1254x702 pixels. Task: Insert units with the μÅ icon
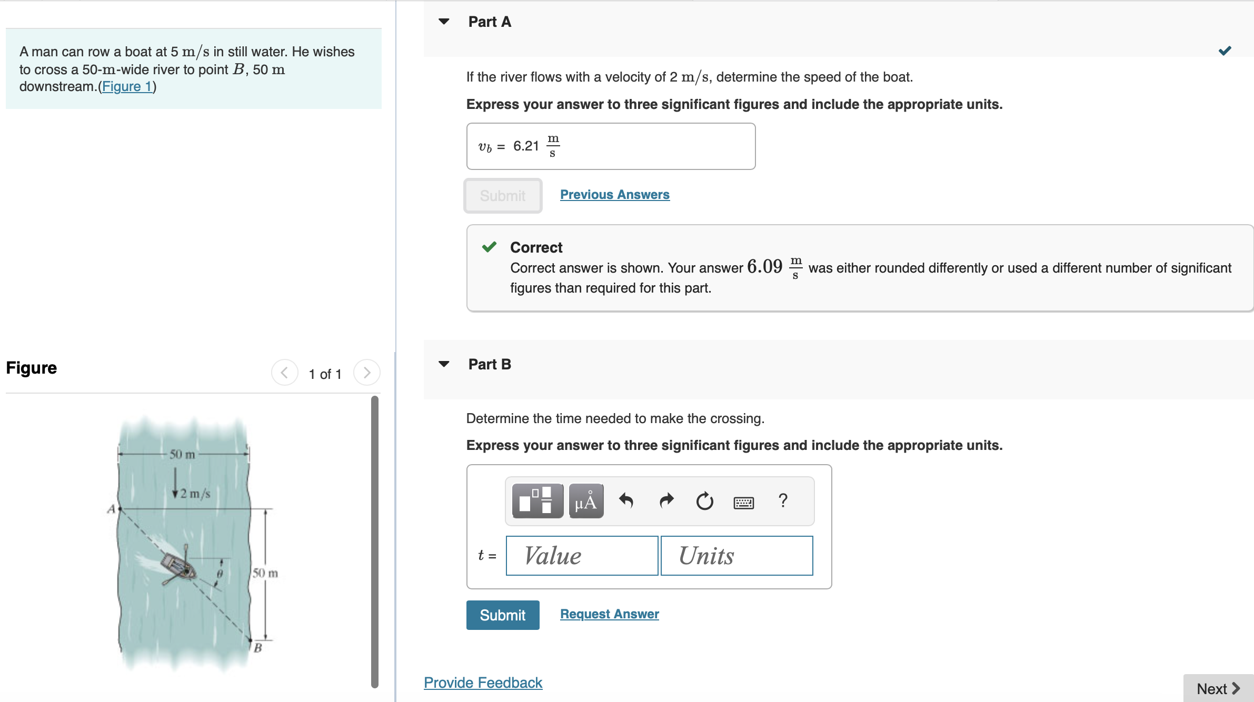[585, 500]
